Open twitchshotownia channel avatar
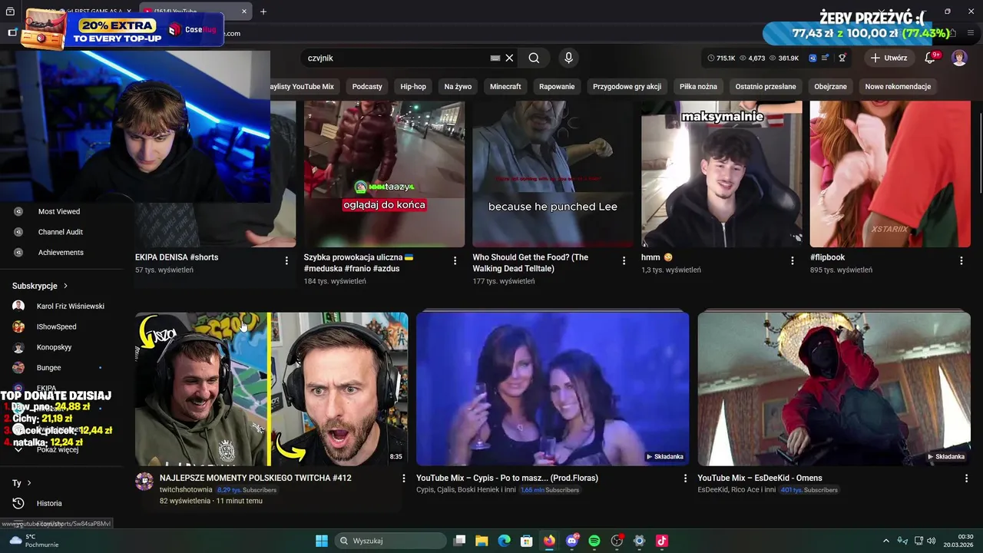 pos(144,482)
